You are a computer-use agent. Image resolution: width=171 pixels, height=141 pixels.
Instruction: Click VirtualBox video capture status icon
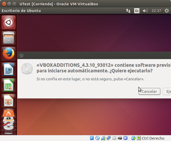coord(120,138)
